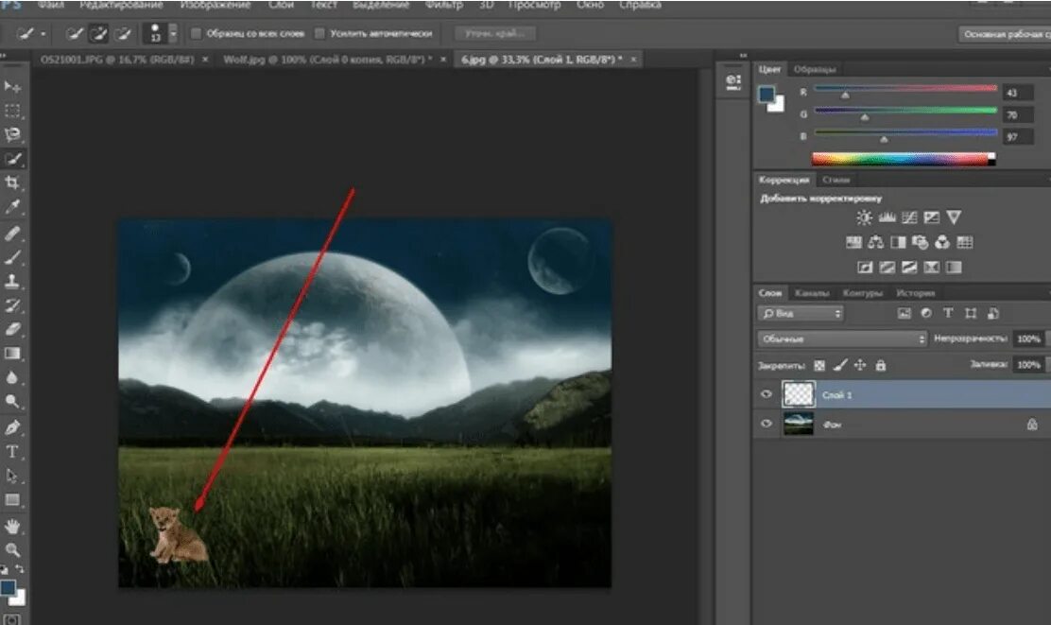Open the 'Фильтр' menu
The width and height of the screenshot is (1051, 625).
pos(444,5)
